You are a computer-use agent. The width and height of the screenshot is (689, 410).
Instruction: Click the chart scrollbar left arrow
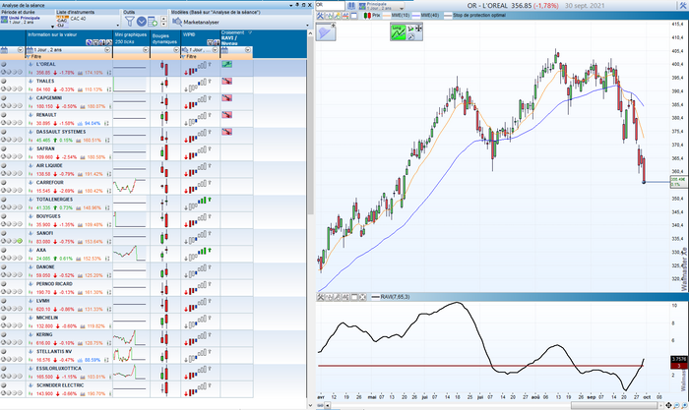click(x=327, y=405)
